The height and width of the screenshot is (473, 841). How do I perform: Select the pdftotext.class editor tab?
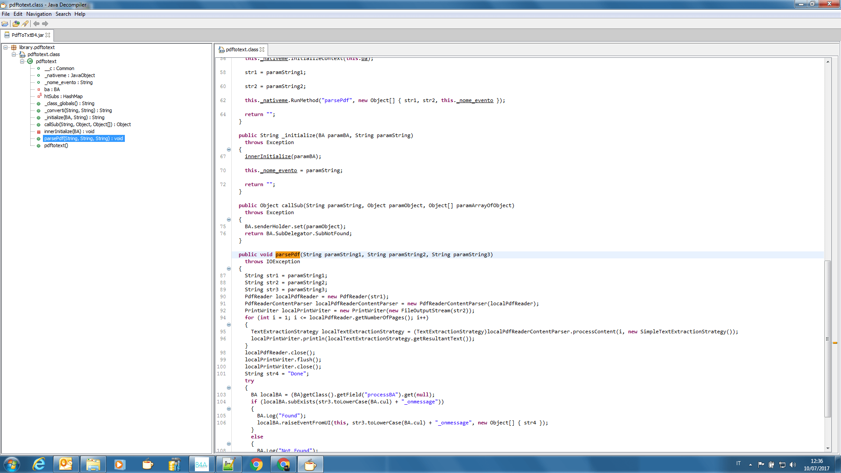point(241,49)
